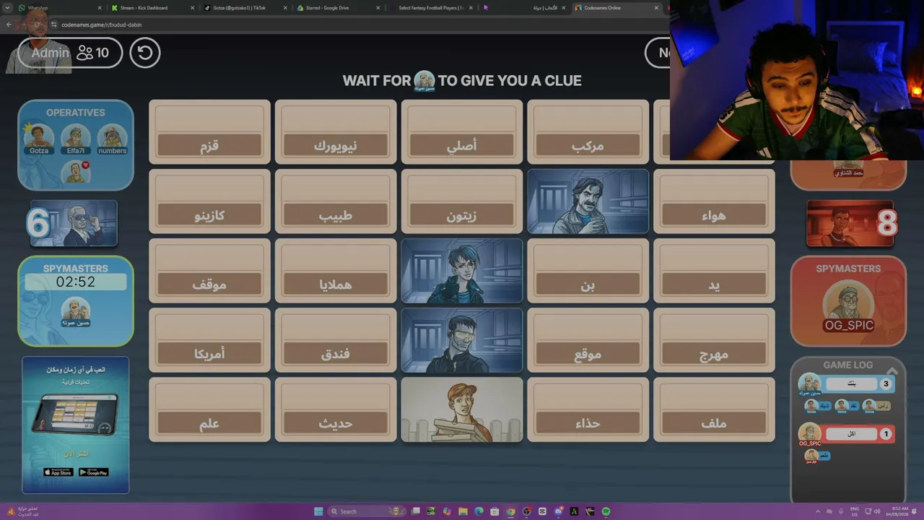
Task: Click the Microsoft Store taskbar icon
Action: [494, 511]
